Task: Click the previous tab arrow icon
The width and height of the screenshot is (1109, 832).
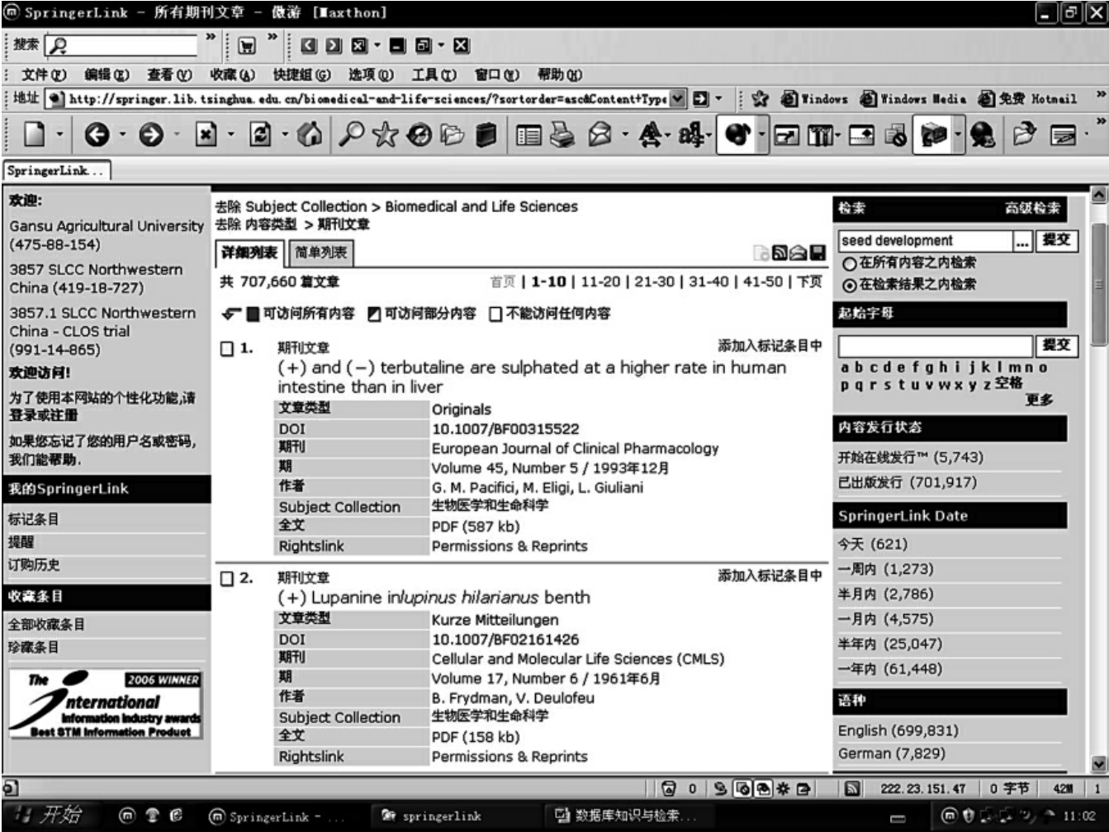Action: coord(309,45)
